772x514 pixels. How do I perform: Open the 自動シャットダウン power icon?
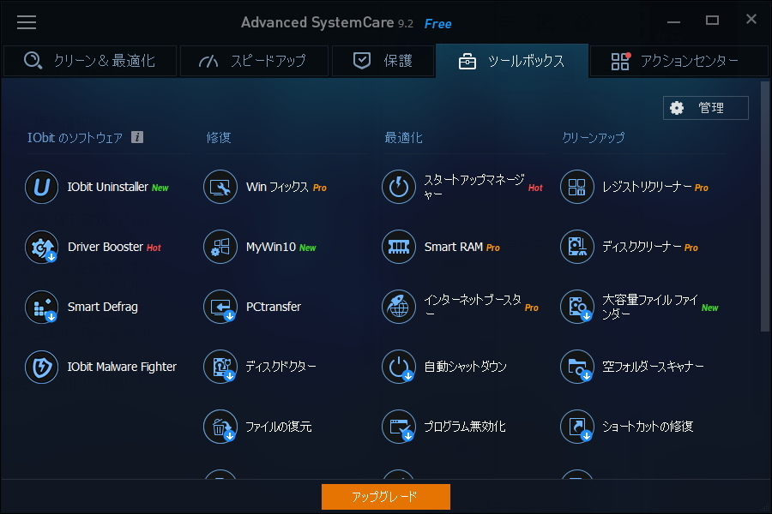pos(399,367)
